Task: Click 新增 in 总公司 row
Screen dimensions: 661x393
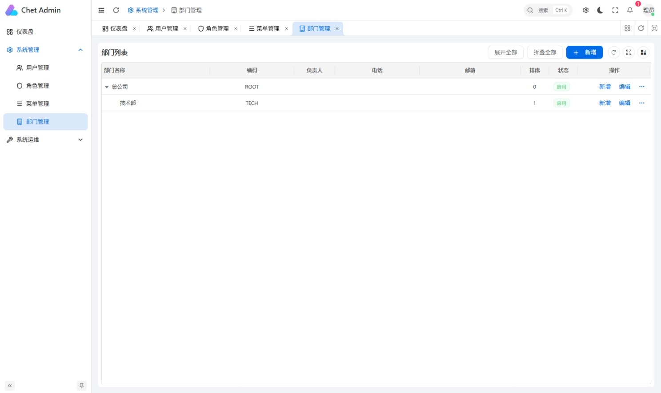Action: (605, 87)
